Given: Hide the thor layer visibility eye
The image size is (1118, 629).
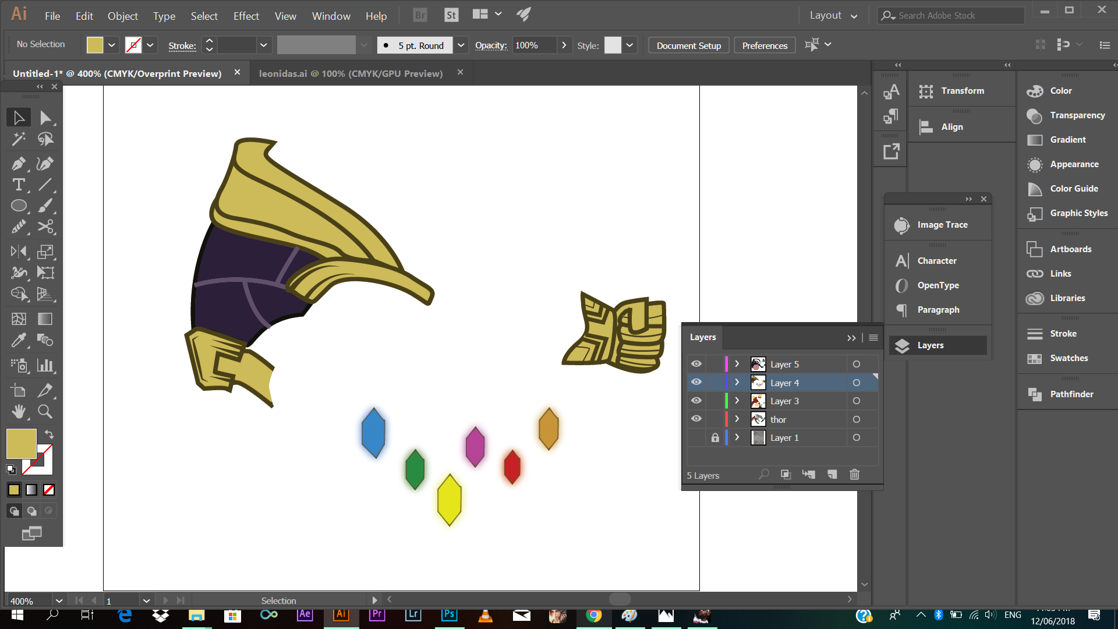Looking at the screenshot, I should tap(696, 419).
